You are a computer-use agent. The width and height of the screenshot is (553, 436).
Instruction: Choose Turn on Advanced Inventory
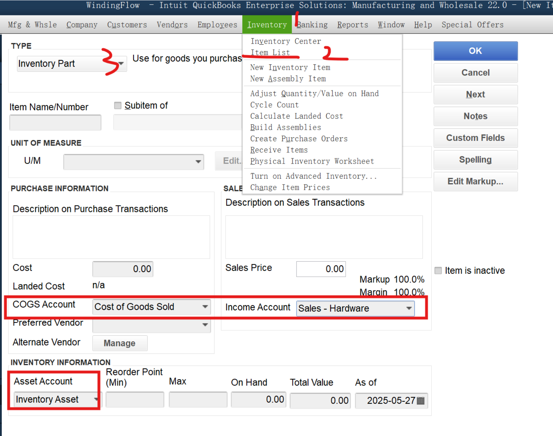[314, 176]
